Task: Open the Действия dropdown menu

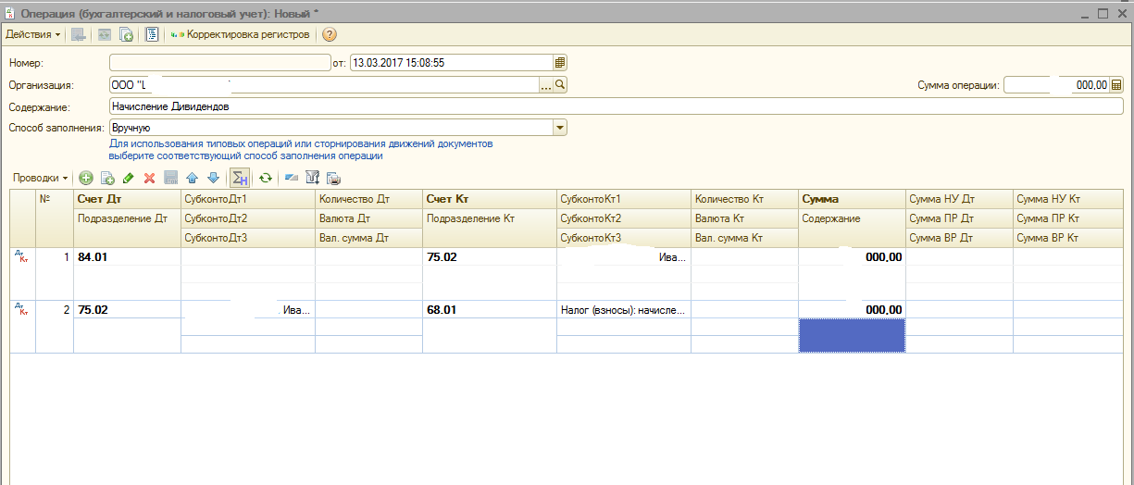Action: point(32,34)
